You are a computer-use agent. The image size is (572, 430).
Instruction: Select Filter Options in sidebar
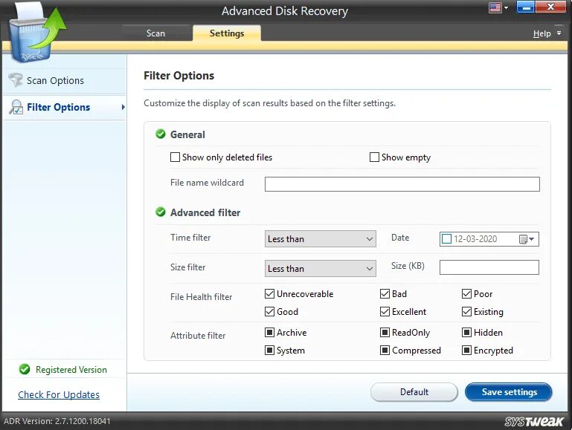(64, 107)
